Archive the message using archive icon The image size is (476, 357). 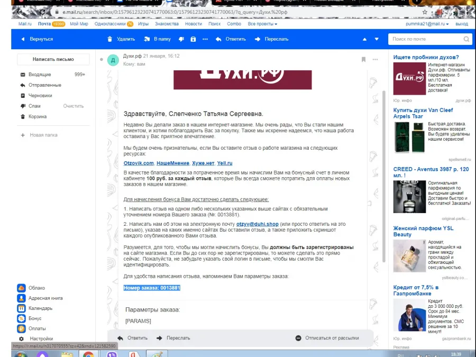click(193, 39)
